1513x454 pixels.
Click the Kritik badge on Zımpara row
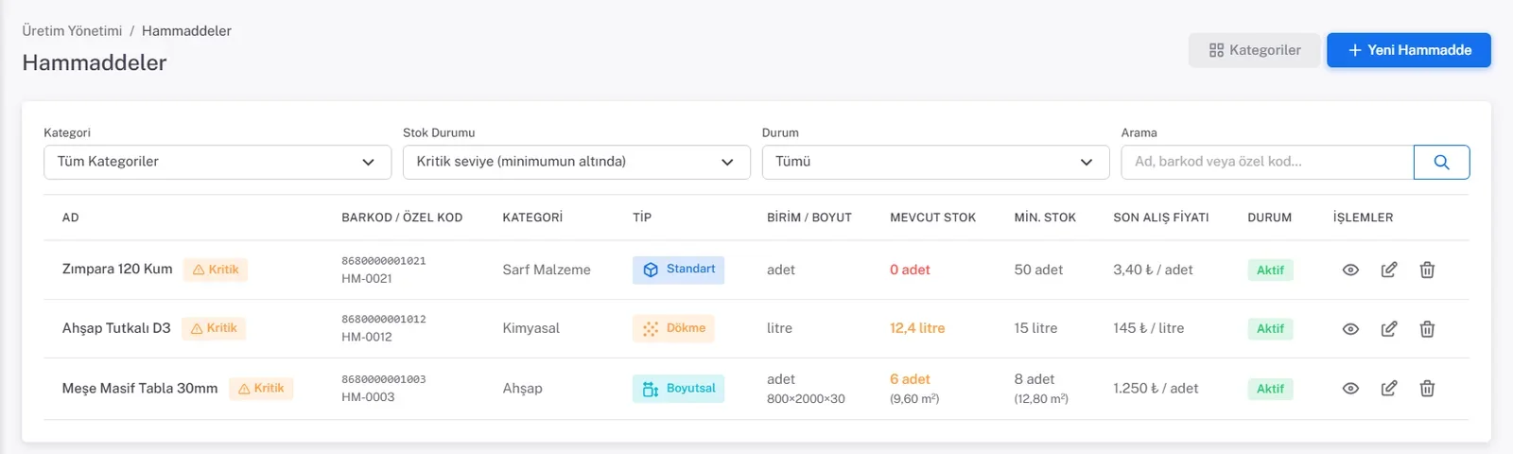[216, 270]
